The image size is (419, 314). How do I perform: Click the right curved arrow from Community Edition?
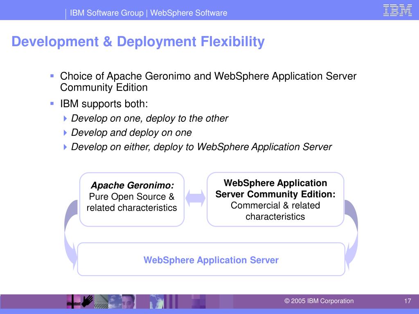pyautogui.click(x=351, y=235)
